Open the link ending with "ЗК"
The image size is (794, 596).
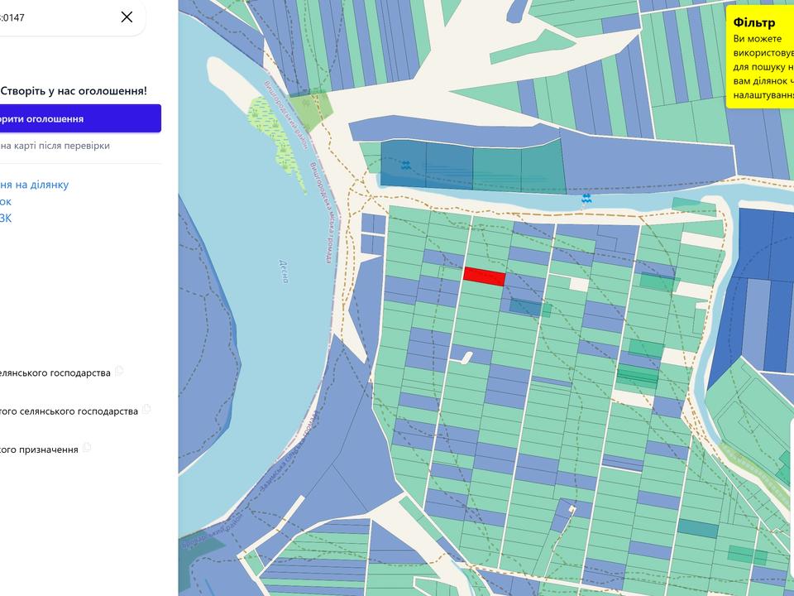pos(5,218)
